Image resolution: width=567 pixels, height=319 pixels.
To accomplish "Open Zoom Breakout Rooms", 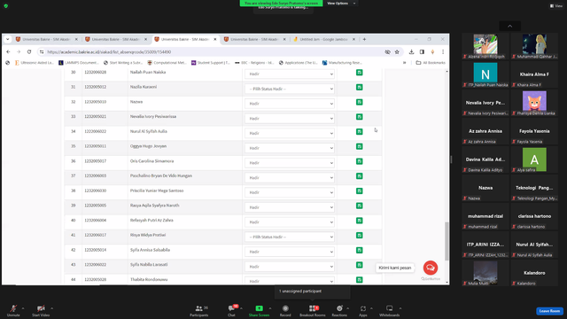I will [x=313, y=310].
